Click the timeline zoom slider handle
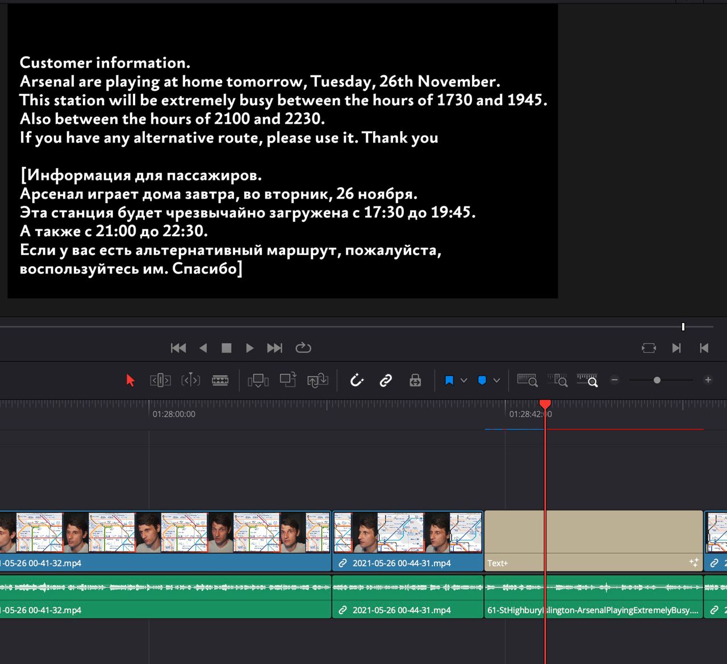Image resolution: width=727 pixels, height=664 pixels. [x=657, y=380]
